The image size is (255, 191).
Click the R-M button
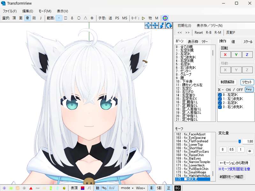point(218,32)
